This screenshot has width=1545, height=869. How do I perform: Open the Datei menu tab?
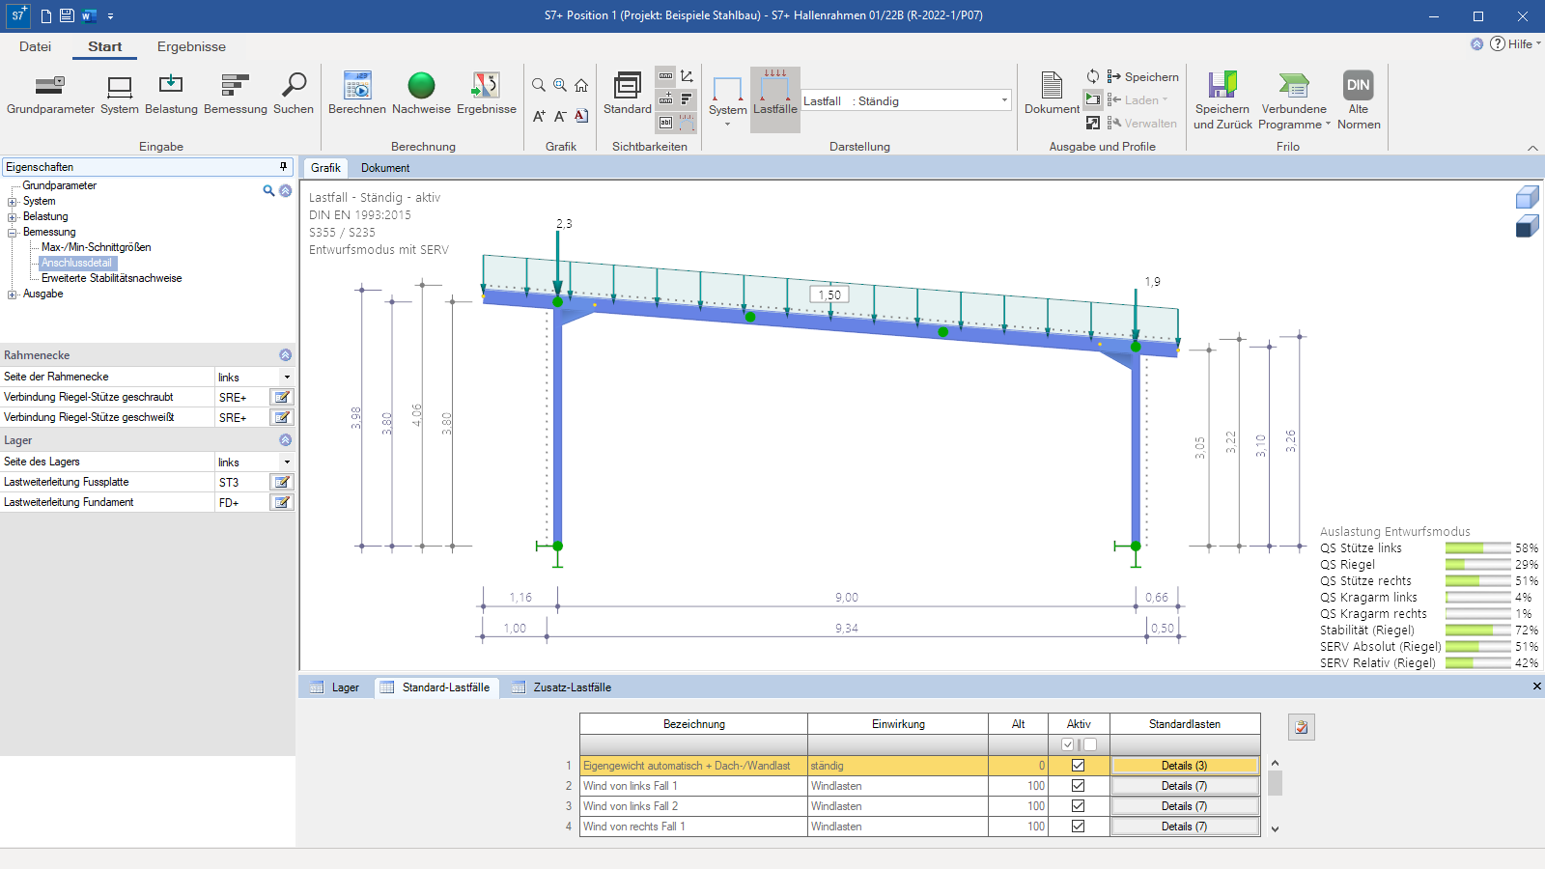(x=35, y=46)
